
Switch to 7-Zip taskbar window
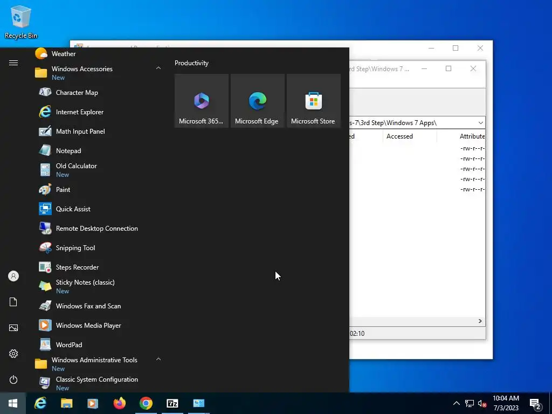pos(172,403)
